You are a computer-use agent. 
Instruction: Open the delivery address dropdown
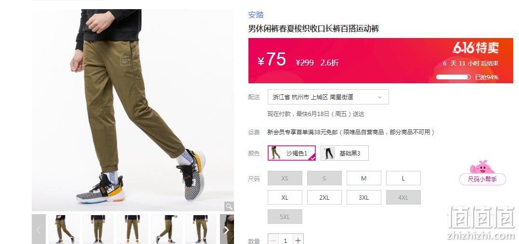[328, 97]
